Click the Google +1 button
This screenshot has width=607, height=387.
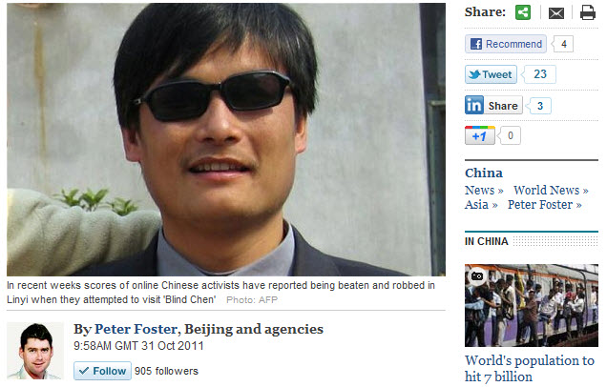[480, 135]
